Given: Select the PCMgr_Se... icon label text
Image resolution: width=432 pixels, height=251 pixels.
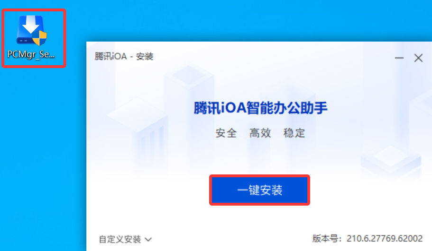Looking at the screenshot, I should point(31,54).
